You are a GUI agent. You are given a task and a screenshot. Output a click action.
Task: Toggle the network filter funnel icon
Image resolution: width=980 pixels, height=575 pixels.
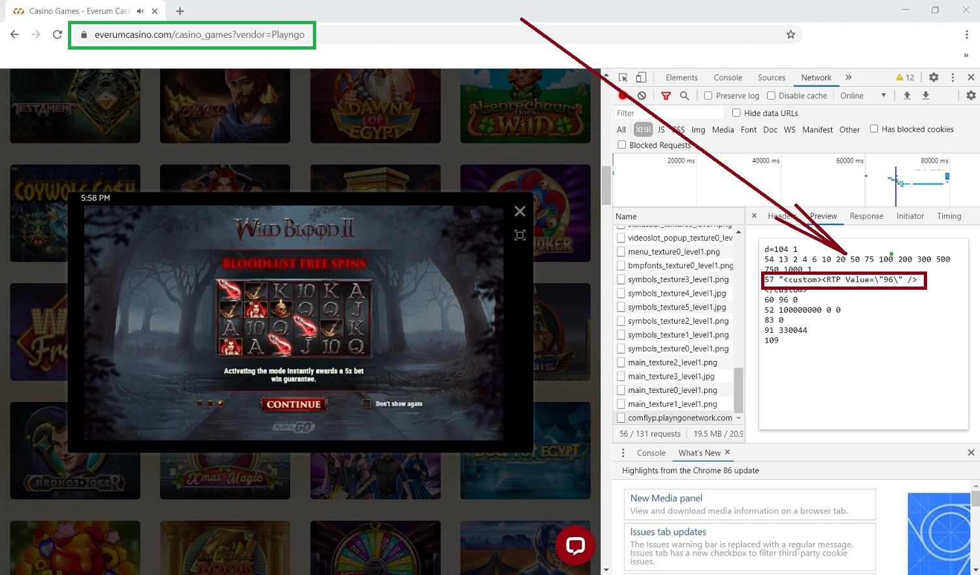pyautogui.click(x=666, y=95)
